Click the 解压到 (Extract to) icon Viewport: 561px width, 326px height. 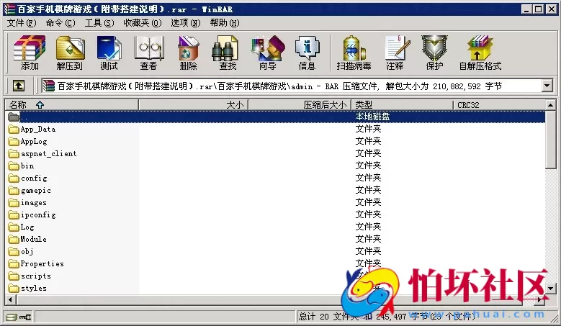click(70, 53)
